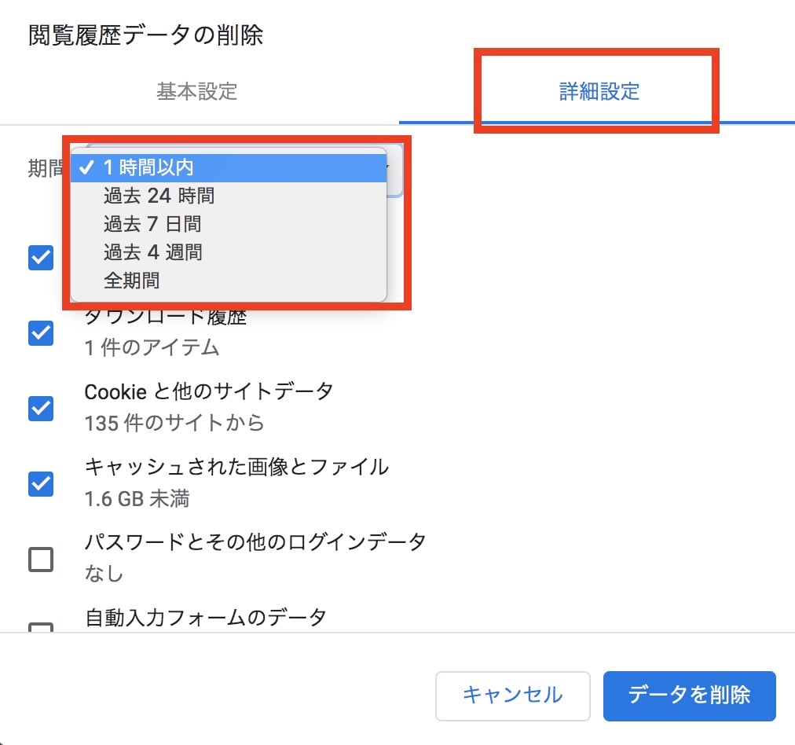Screen dimensions: 795x745
Task: Open the 詳細設定 tab
Action: point(599,91)
